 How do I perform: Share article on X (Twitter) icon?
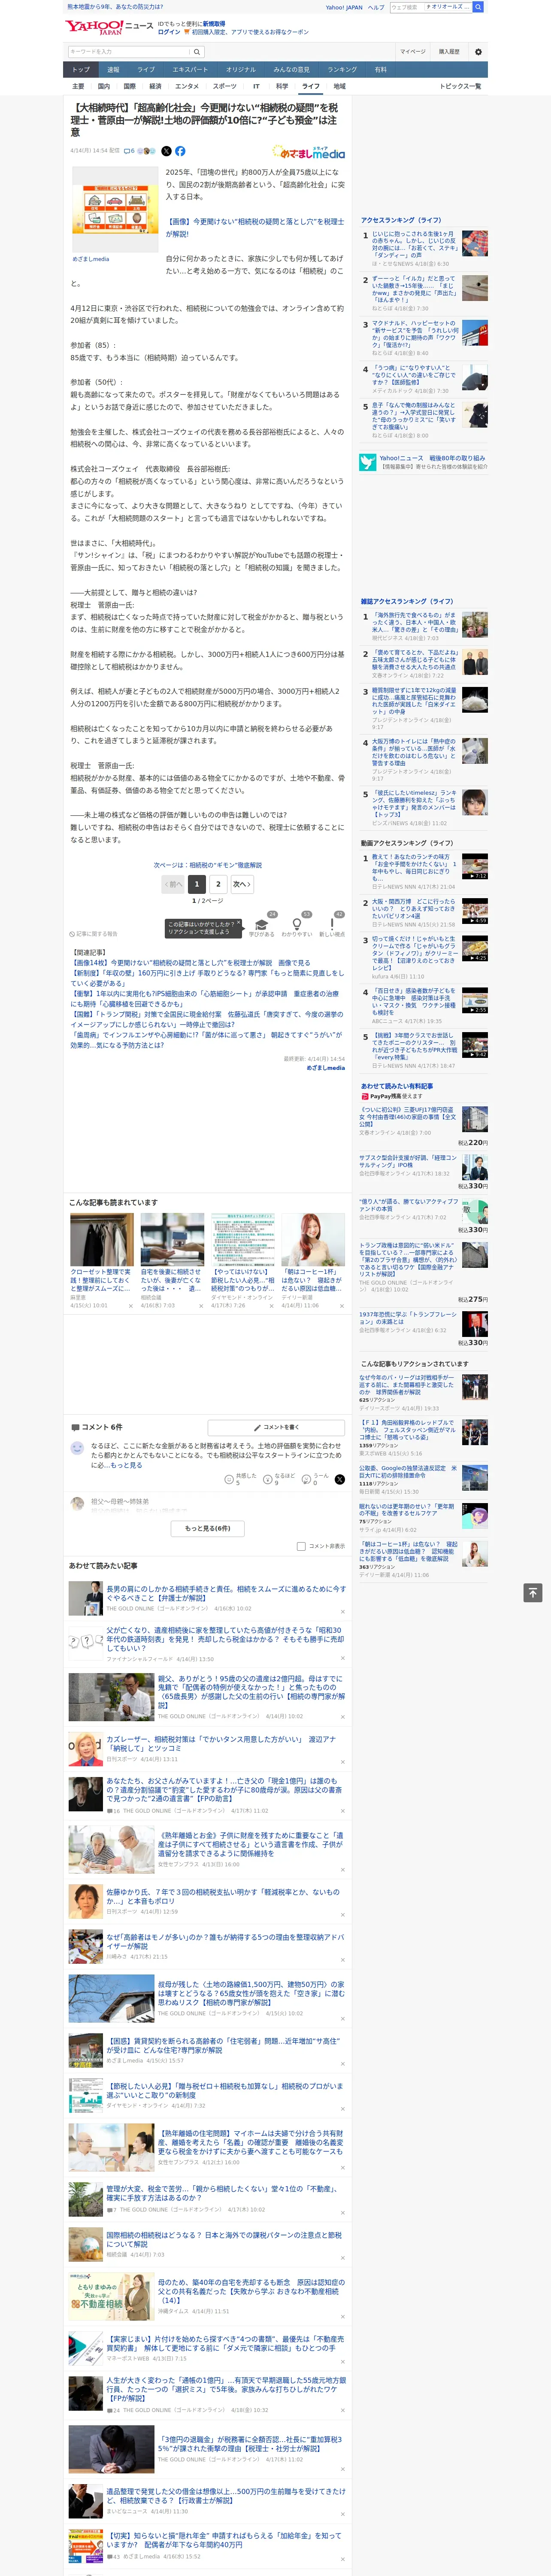(166, 151)
